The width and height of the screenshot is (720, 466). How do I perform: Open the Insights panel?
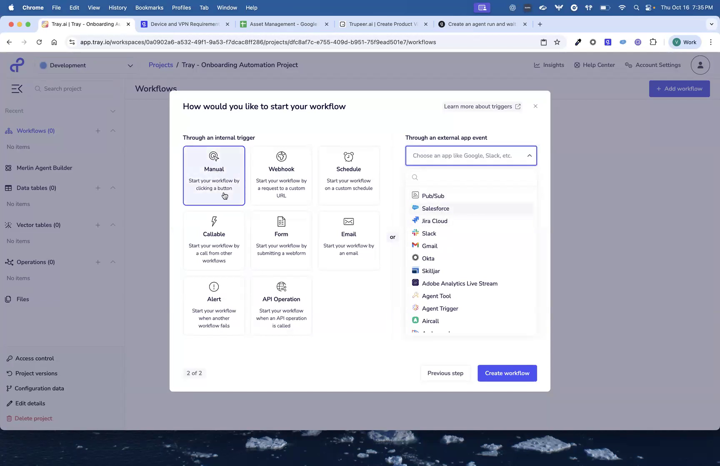point(549,65)
